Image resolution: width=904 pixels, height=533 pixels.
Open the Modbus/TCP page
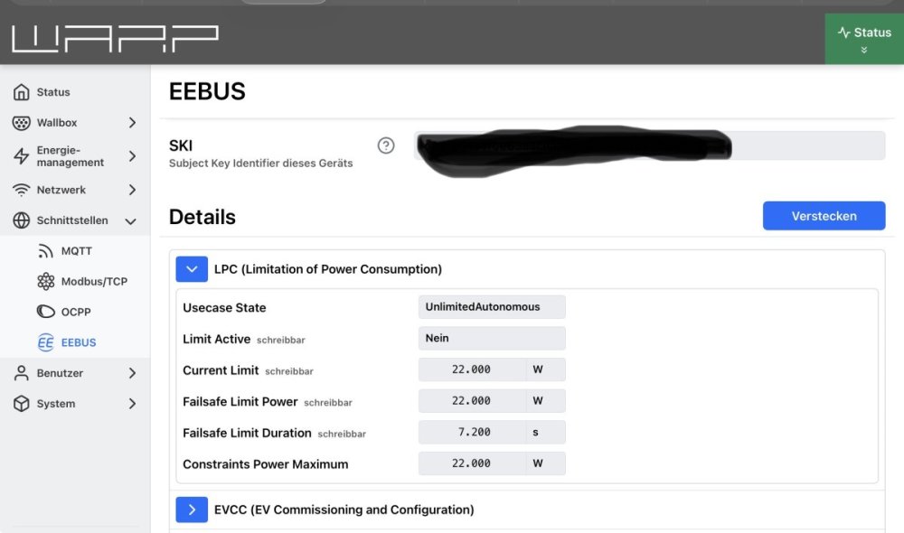coord(94,282)
